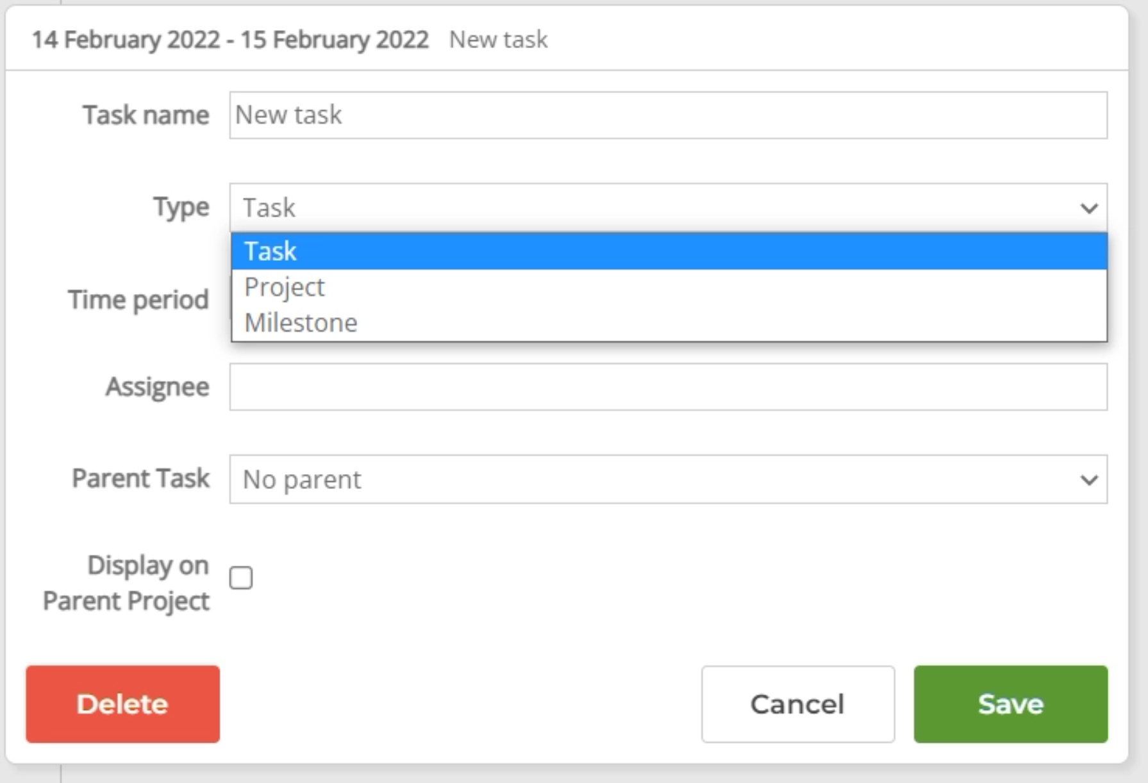Enable Display on Parent Project checkbox
The image size is (1148, 783).
click(x=241, y=578)
